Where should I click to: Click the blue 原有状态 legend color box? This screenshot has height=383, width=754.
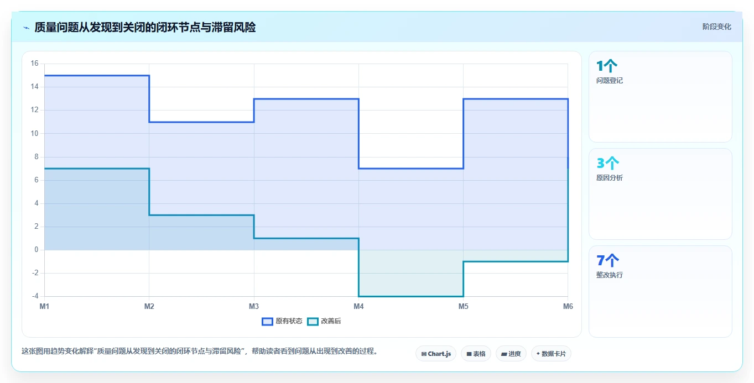tap(268, 321)
